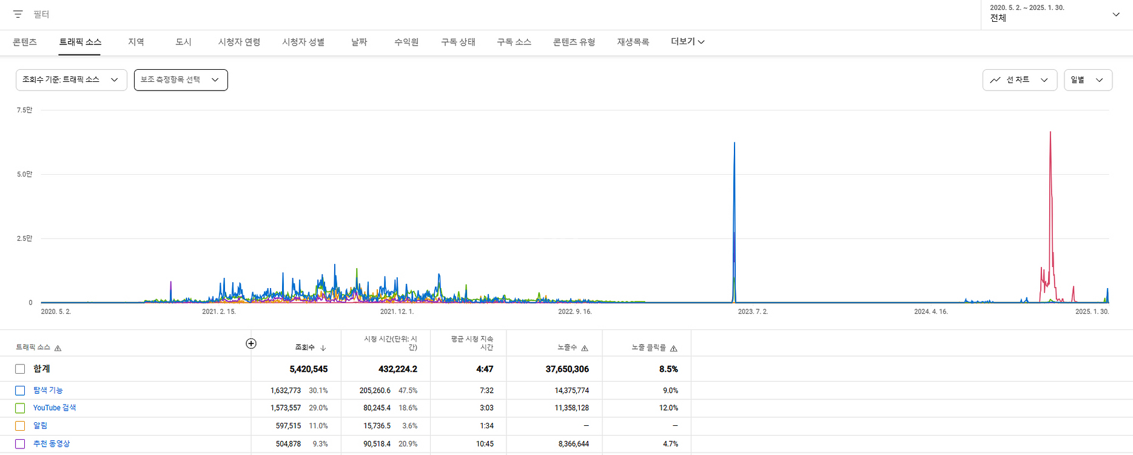
Task: Open the 선 차트 chart type dropdown
Action: [x=1020, y=80]
